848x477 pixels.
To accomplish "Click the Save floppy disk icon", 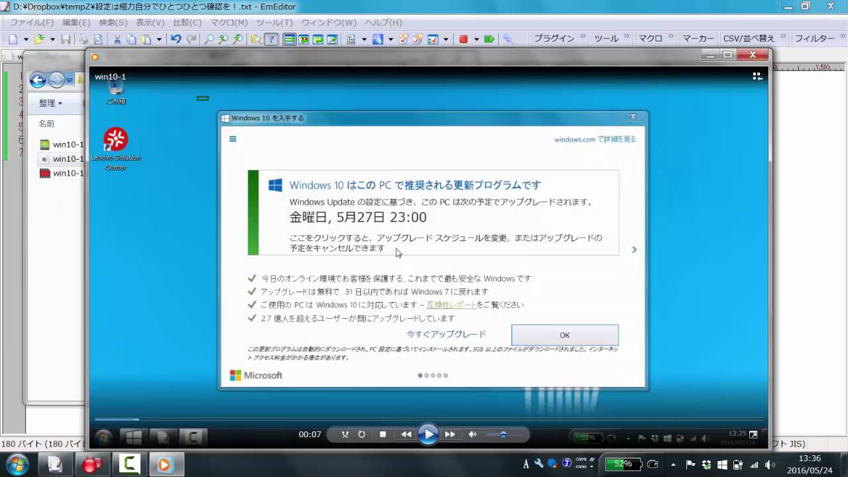I will tap(66, 39).
